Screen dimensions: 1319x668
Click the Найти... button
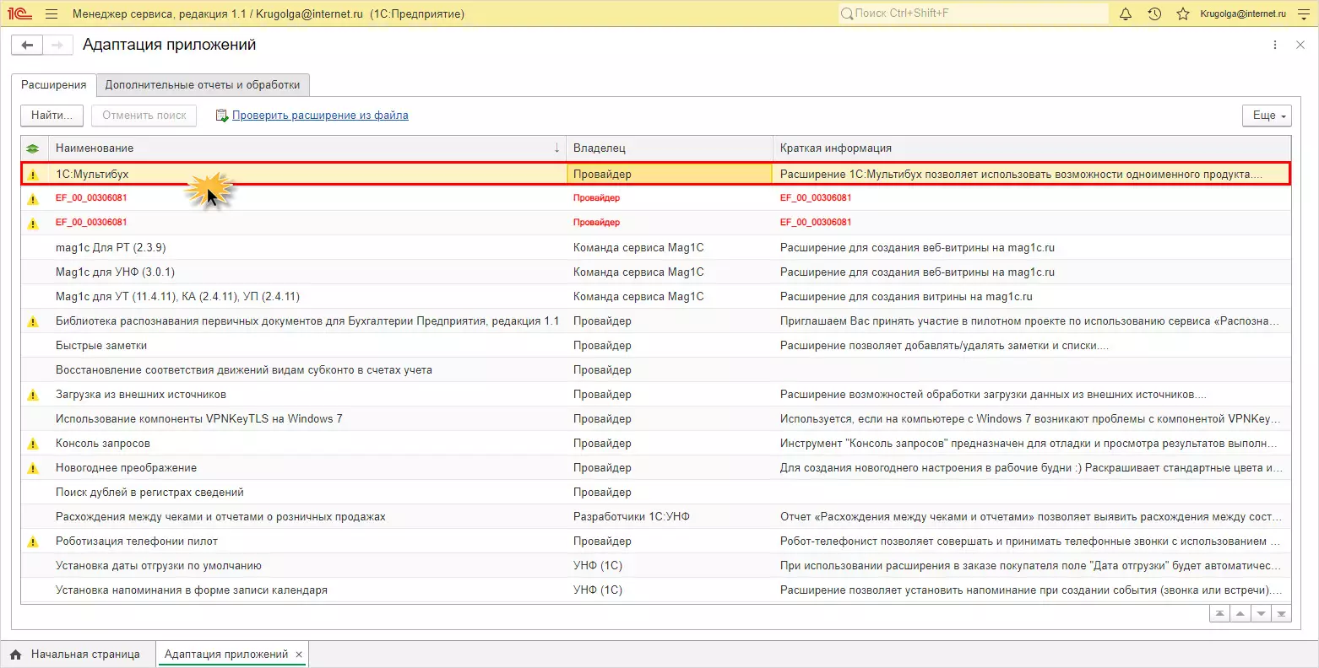tap(52, 116)
